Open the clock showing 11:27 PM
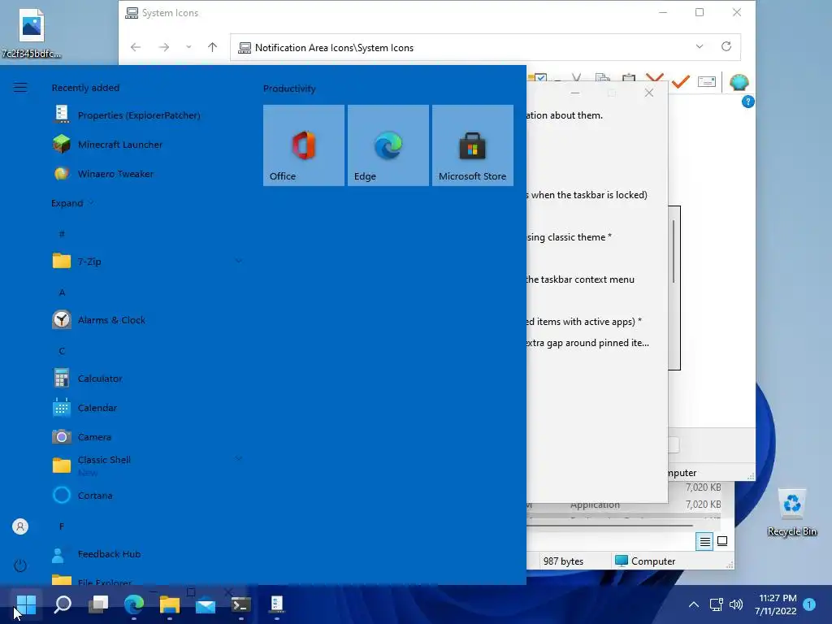The width and height of the screenshot is (832, 624). click(776, 604)
